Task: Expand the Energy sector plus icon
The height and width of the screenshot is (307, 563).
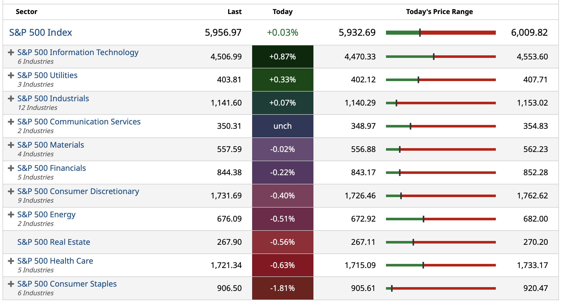Action: (x=11, y=215)
